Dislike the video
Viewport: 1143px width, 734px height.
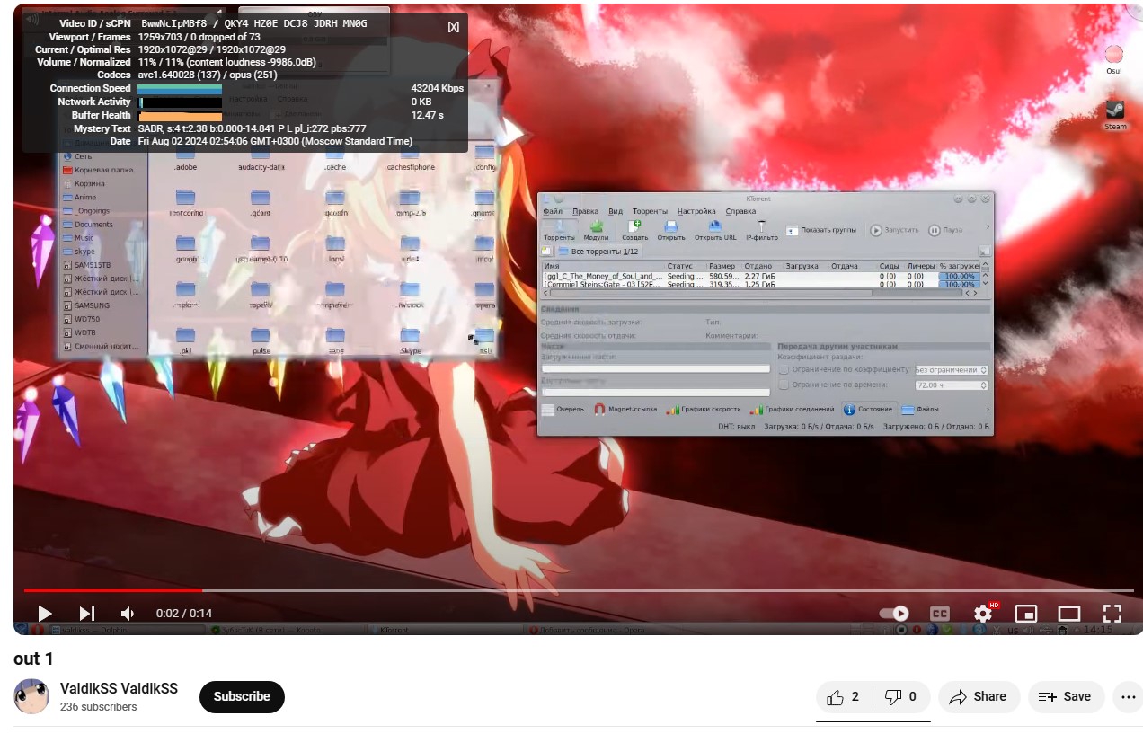[901, 697]
